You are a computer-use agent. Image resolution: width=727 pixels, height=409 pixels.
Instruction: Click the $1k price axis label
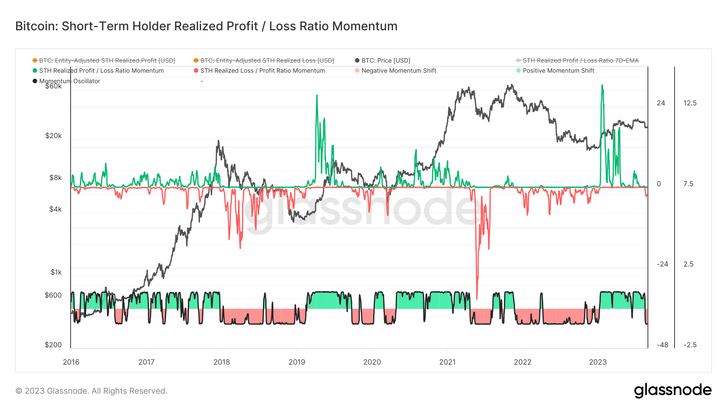(56, 272)
